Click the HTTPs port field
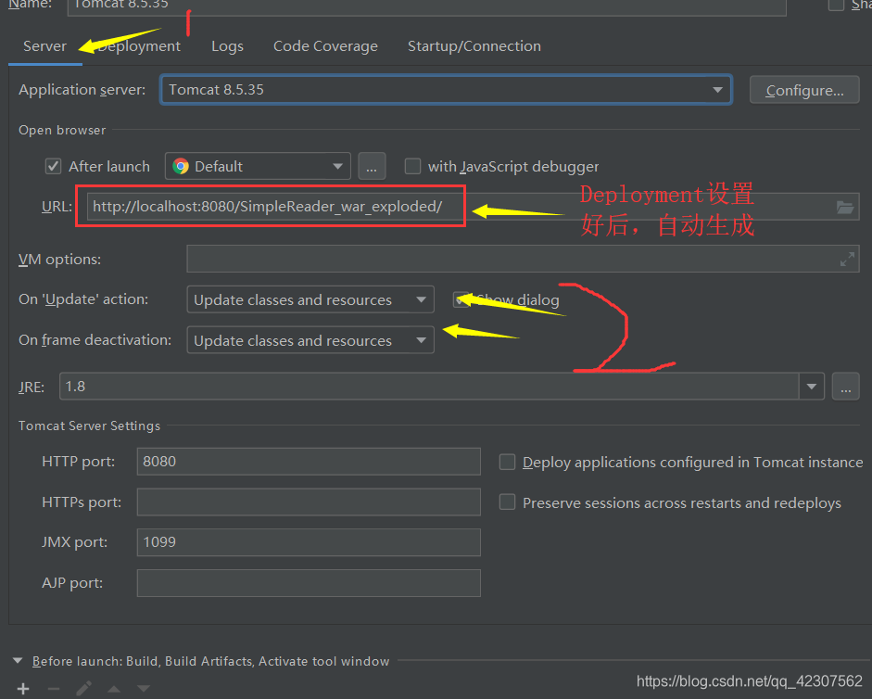Screen dimensions: 872x699 pos(309,502)
